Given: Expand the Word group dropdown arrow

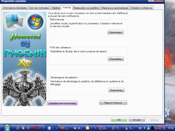Looking at the screenshot, I should tap(57, 128).
